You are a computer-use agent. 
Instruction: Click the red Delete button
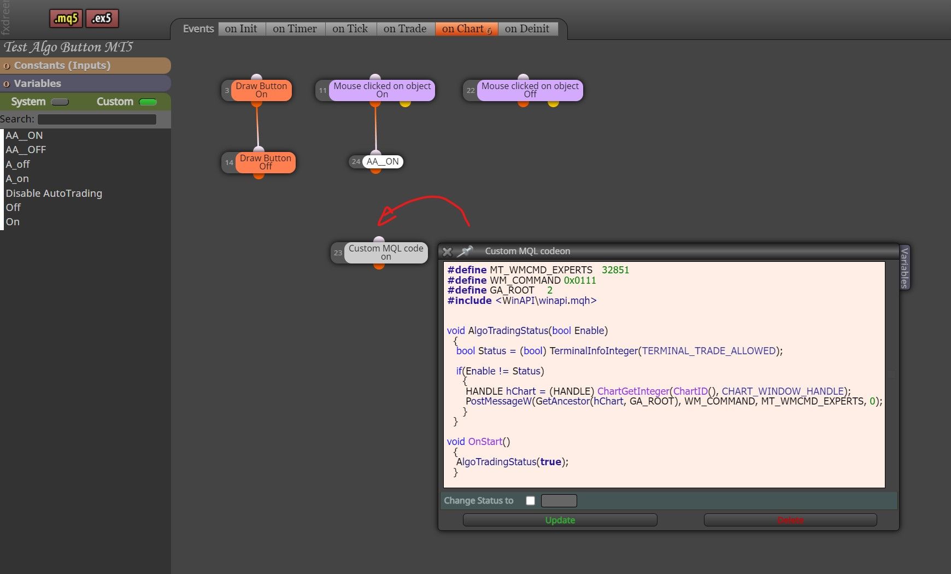790,520
